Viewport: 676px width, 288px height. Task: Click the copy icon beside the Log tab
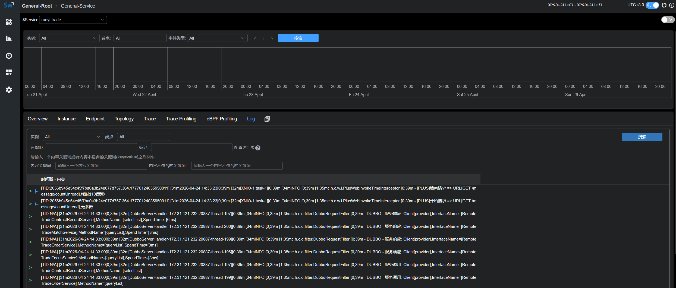[x=267, y=119]
